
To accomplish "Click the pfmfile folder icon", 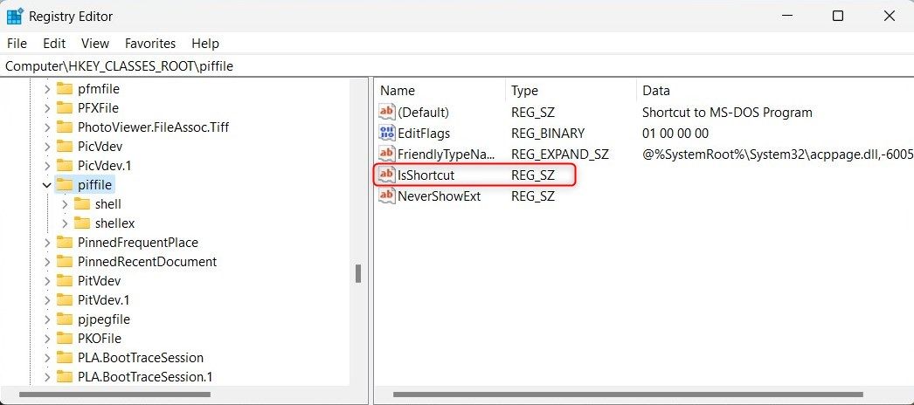I will click(64, 89).
